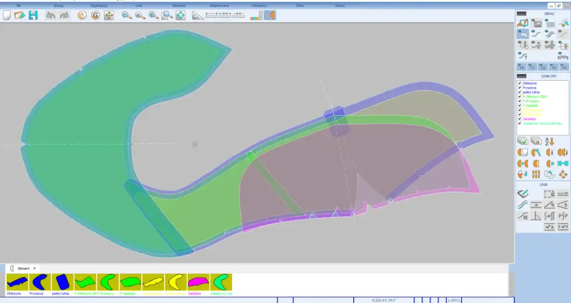Toggle the P-Obłożyna checkbox in Szablony

click(x=520, y=96)
